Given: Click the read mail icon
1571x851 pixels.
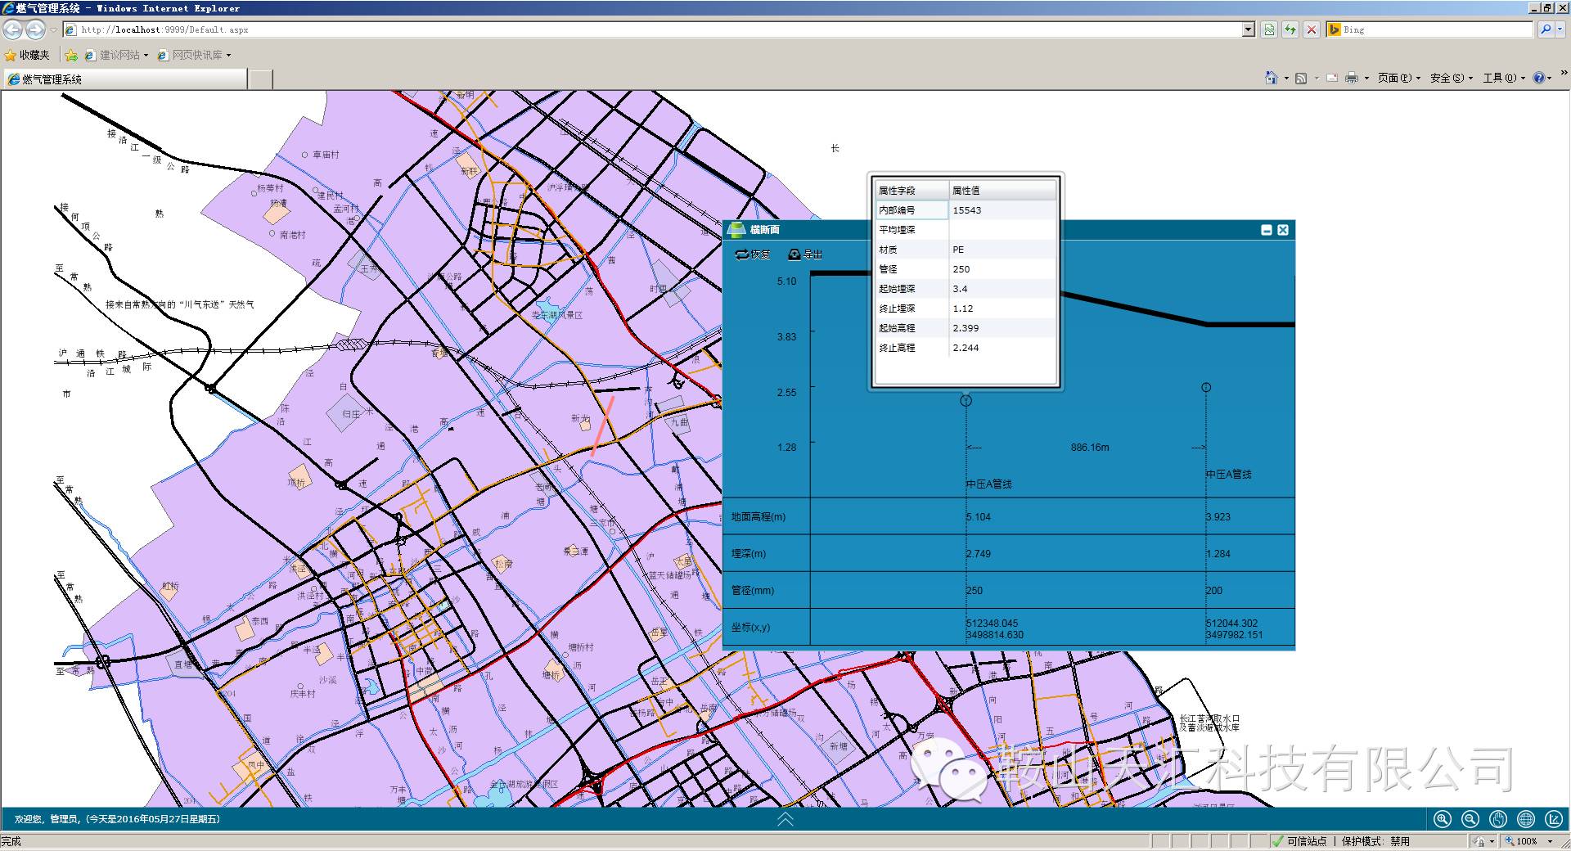Looking at the screenshot, I should [x=1332, y=78].
